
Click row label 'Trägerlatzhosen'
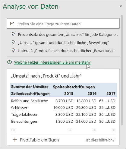coord(25,115)
